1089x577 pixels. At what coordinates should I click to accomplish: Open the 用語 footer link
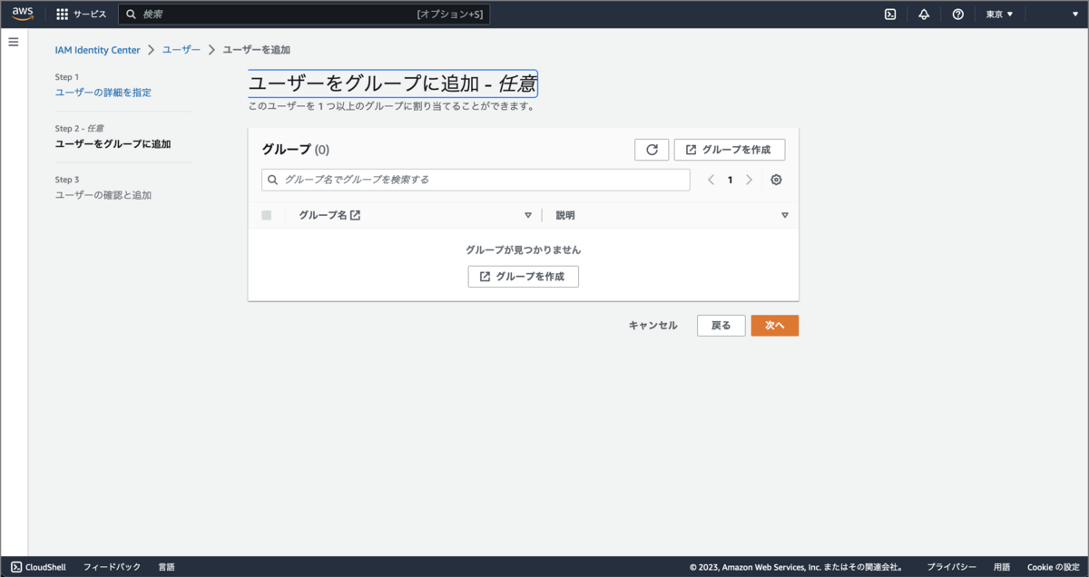point(1002,567)
